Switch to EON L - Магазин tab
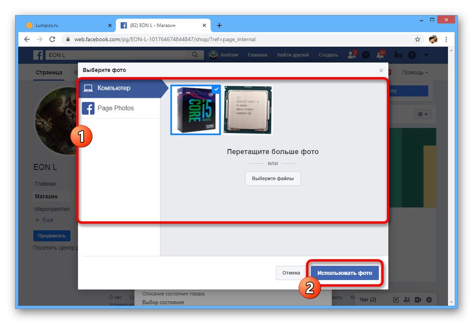Viewport: 473px width, 324px height. coord(163,26)
